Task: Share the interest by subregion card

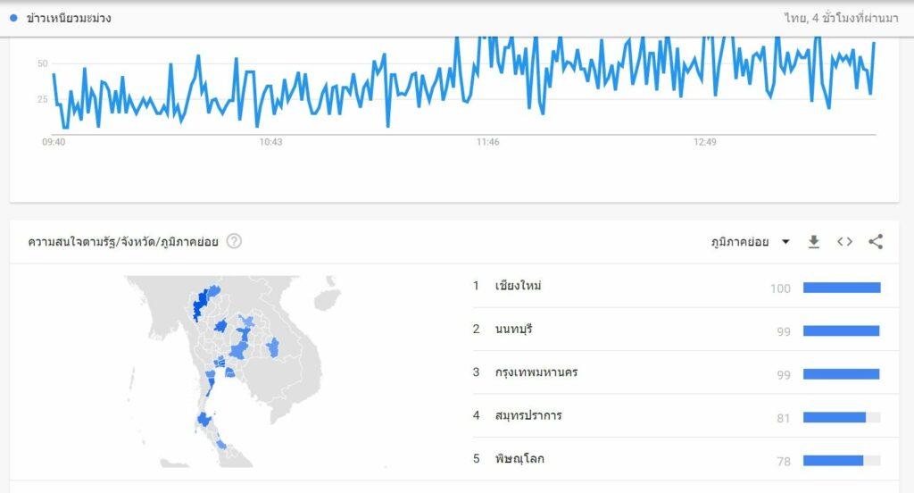Action: tap(876, 241)
